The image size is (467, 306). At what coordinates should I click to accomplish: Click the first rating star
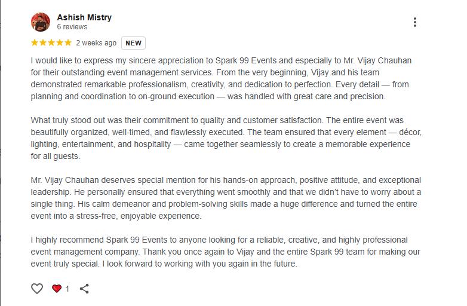tap(35, 43)
